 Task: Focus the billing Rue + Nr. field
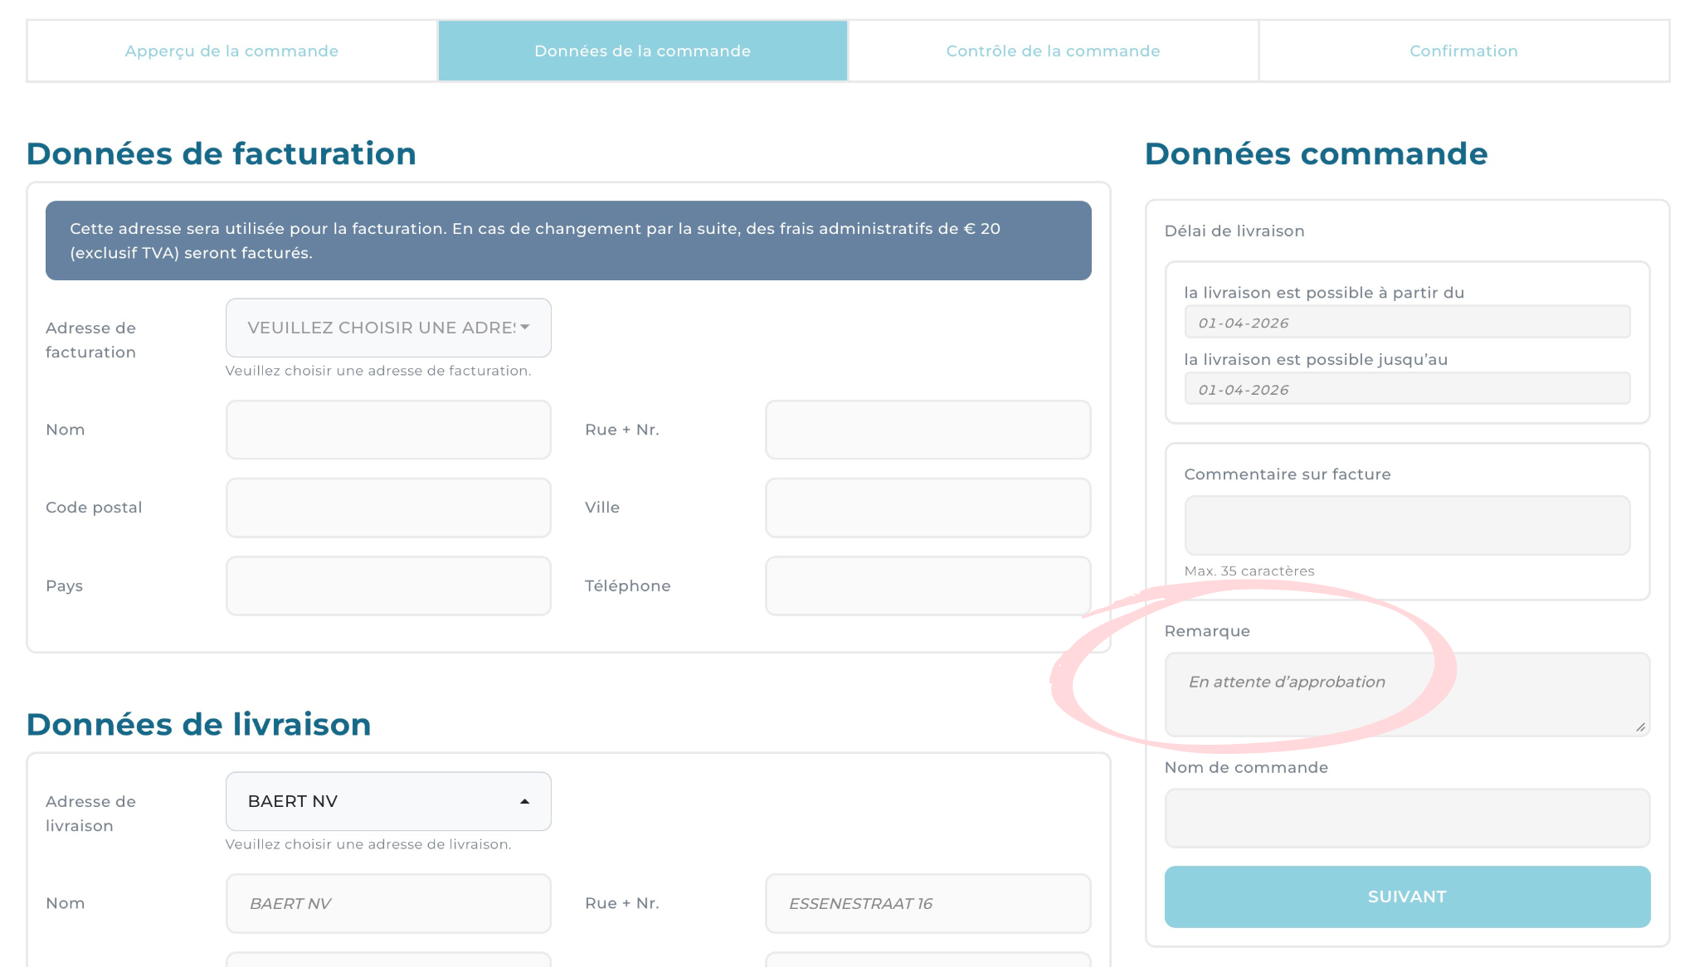(x=927, y=430)
